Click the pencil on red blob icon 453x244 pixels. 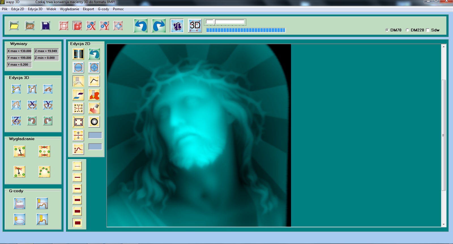94,95
